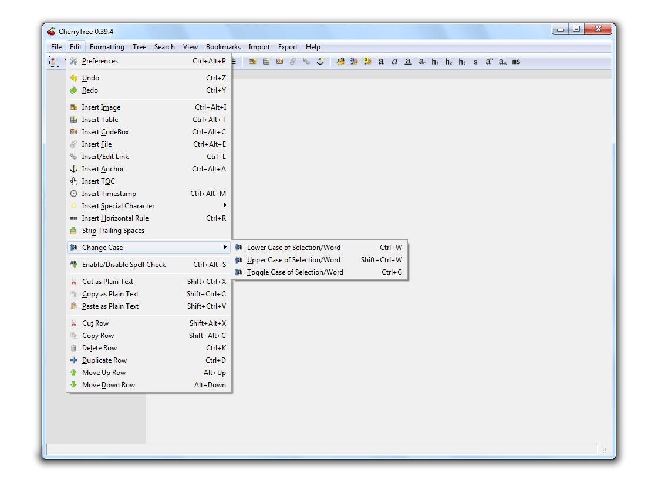Select Paste as Plain Text
Screen dimensions: 658x493
point(149,306)
